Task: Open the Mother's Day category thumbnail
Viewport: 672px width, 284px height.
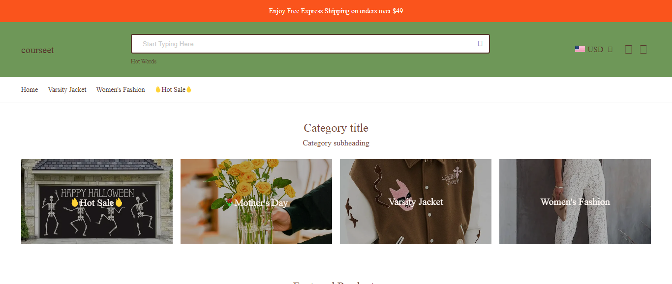Action: tap(256, 201)
